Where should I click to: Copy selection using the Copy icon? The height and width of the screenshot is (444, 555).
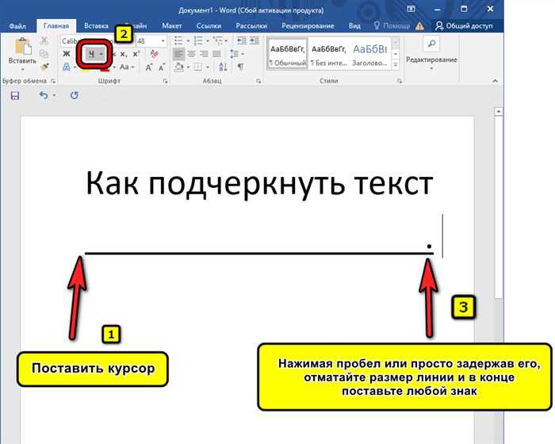[44, 54]
